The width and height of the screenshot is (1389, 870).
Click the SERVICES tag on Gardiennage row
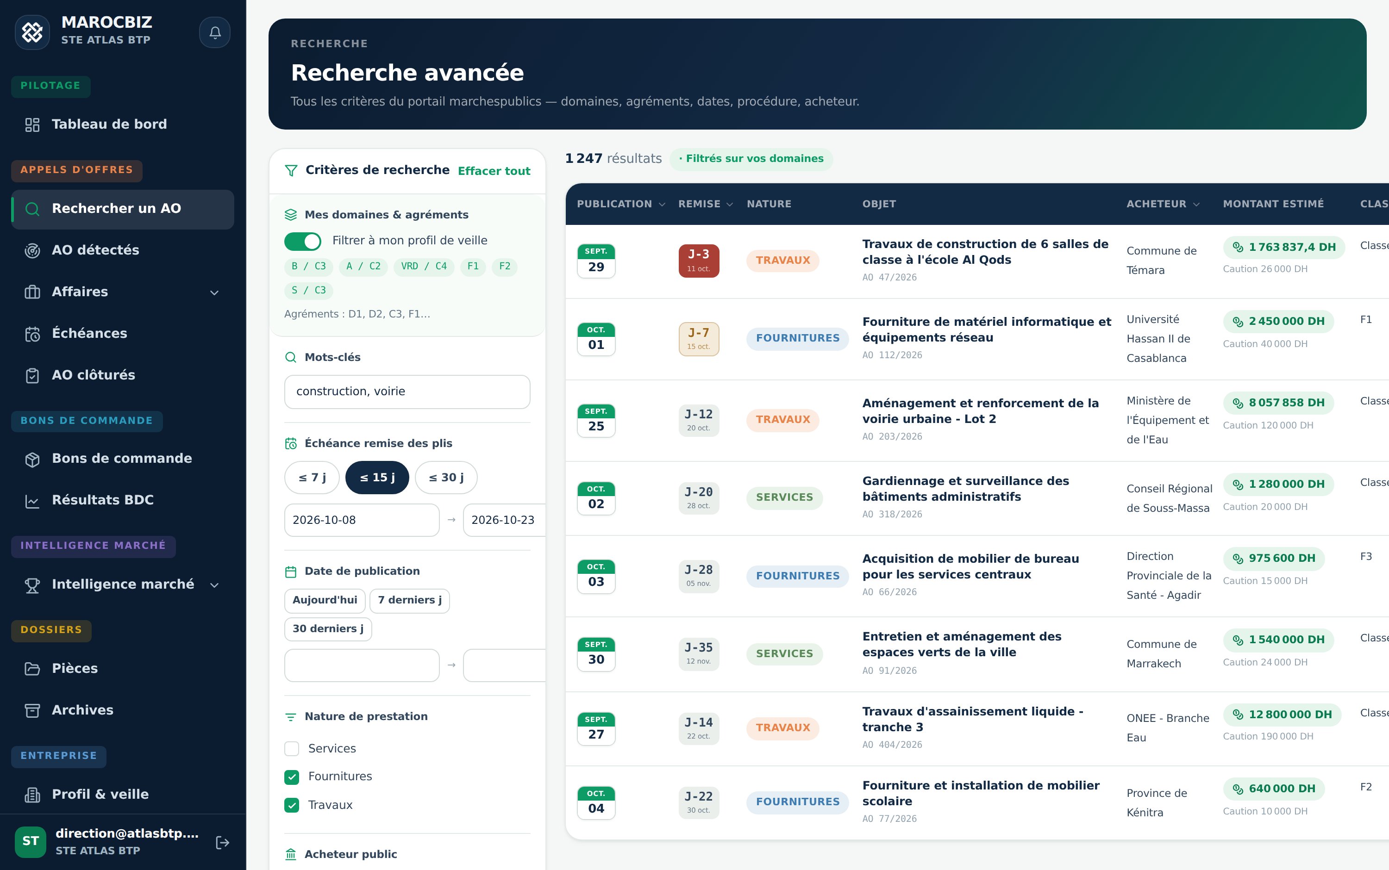tap(784, 498)
